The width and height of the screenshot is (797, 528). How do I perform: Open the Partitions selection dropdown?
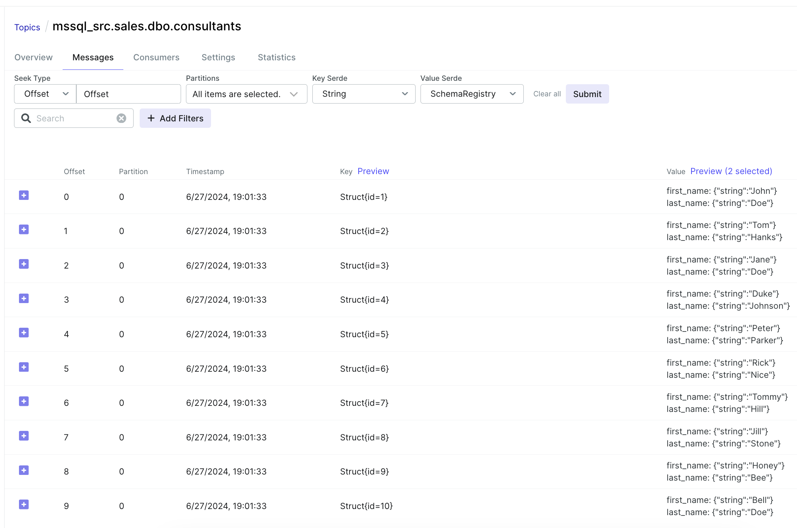point(246,94)
